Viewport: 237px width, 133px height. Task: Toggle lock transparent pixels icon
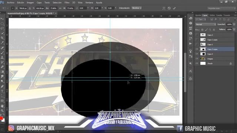point(203,30)
